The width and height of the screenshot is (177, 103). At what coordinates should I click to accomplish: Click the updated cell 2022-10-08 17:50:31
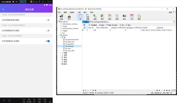click(x=164, y=30)
